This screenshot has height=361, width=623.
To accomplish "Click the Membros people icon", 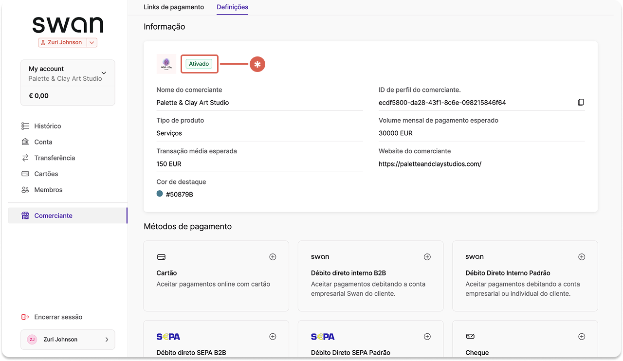I will click(25, 190).
